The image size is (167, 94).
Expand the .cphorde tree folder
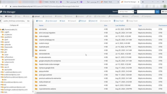[x=1, y=45]
